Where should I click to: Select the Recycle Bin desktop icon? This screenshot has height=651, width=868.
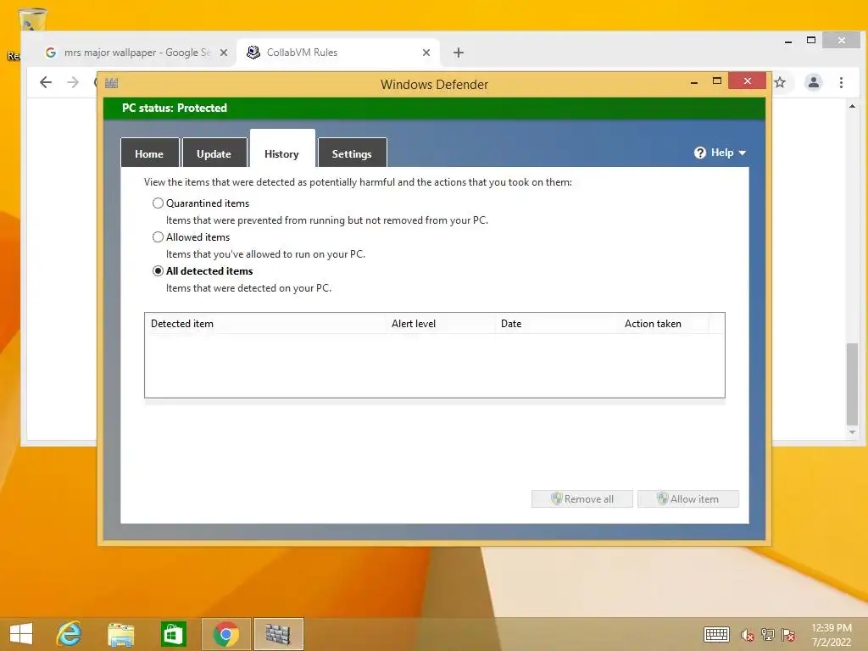pos(32,19)
